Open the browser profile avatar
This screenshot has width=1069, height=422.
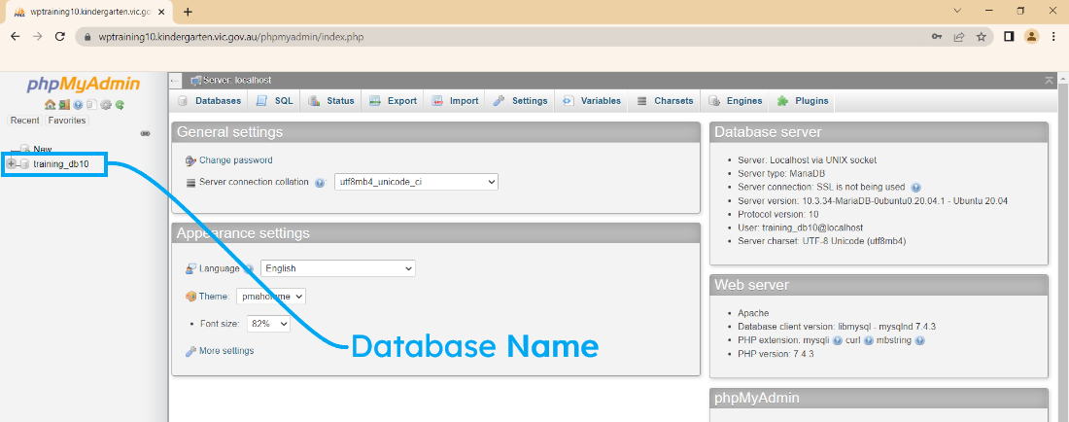coord(1031,37)
